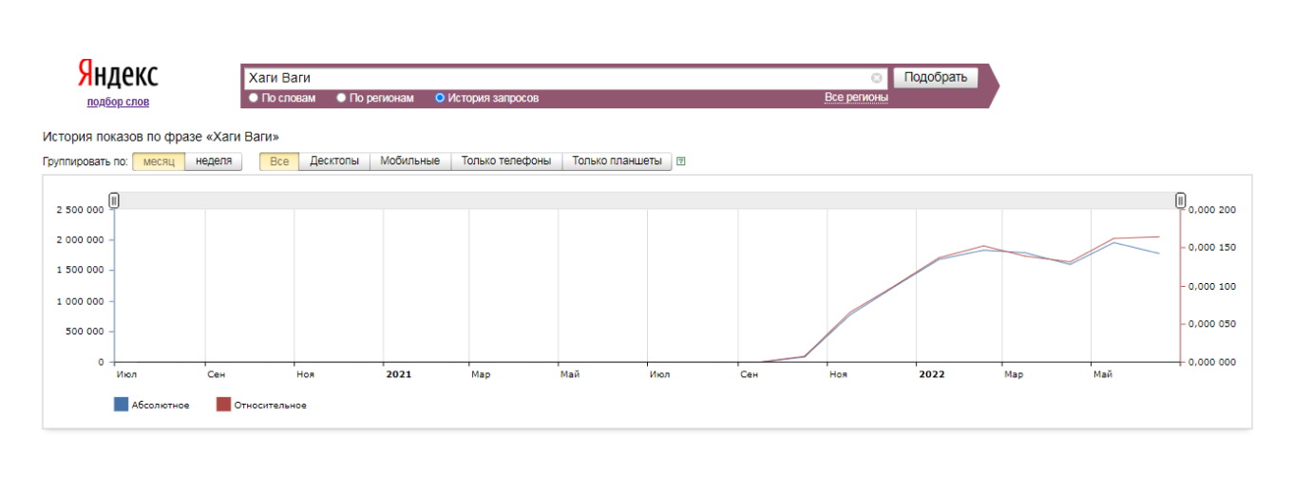
Task: Select the История запросов radio button
Action: pos(440,98)
